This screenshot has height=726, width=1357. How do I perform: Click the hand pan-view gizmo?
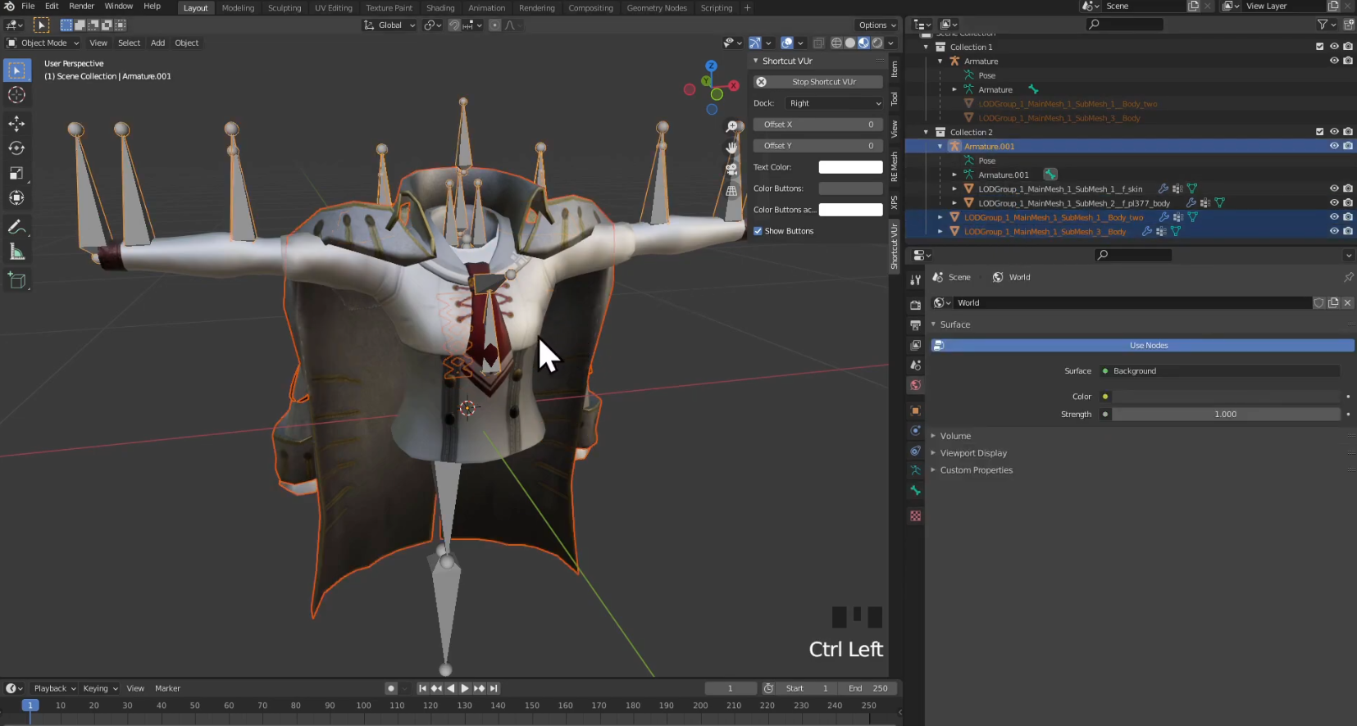point(731,148)
